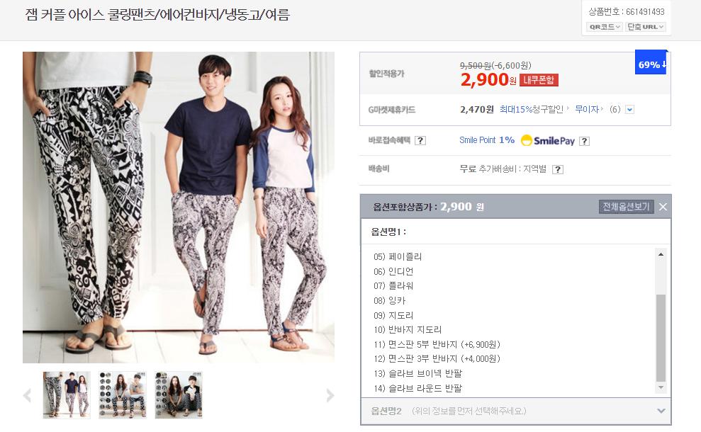This screenshot has height=432, width=701.
Task: Select option 05) 페이즐리
Action: coord(398,257)
